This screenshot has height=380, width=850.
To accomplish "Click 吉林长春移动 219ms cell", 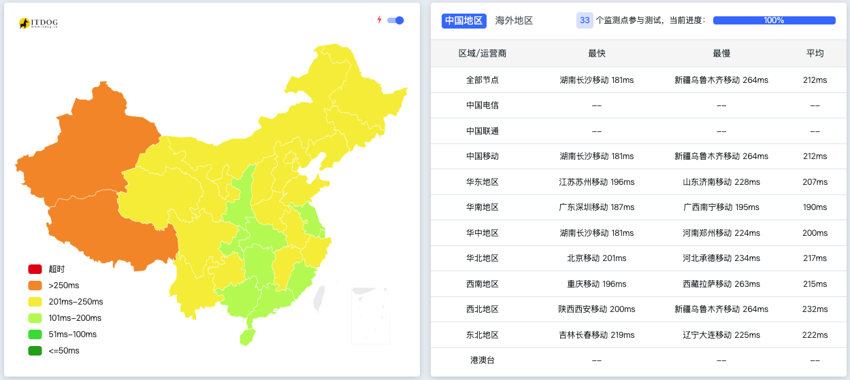I will pyautogui.click(x=597, y=335).
